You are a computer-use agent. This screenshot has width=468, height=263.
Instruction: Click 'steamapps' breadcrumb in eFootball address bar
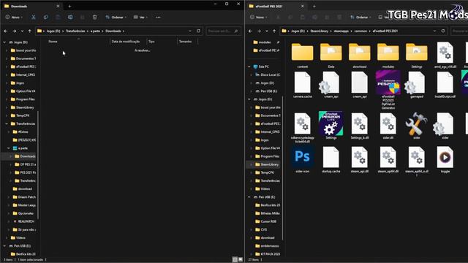[341, 31]
